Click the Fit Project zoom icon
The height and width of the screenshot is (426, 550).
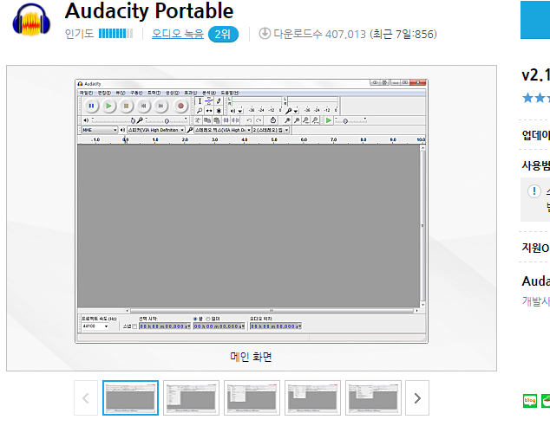[x=315, y=120]
